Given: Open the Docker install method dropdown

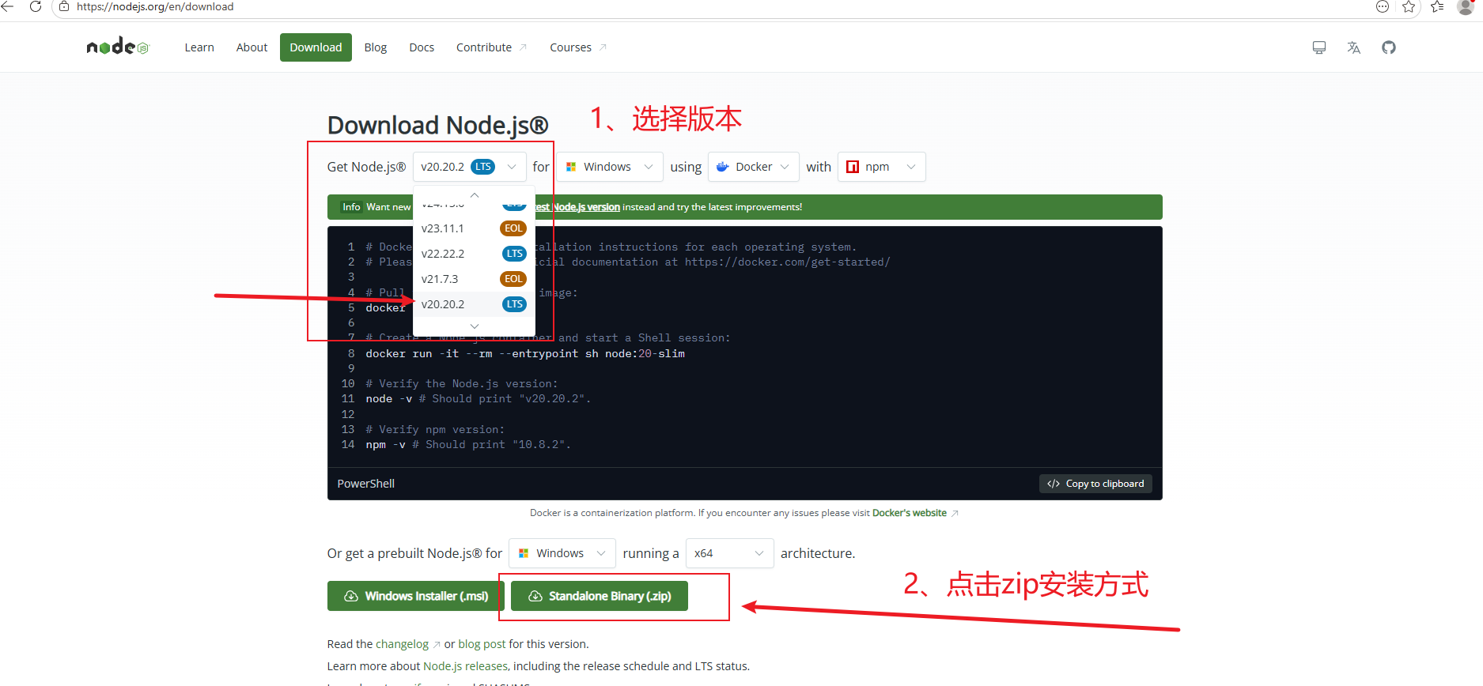Looking at the screenshot, I should (x=754, y=167).
